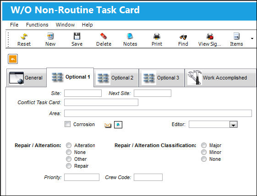Switch to the Optional 2 tab
The width and height of the screenshot is (257, 196).
pos(116,78)
